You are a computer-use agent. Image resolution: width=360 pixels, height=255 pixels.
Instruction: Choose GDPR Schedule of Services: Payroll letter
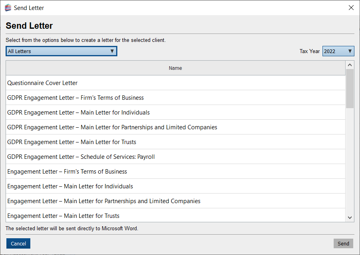tap(81, 157)
